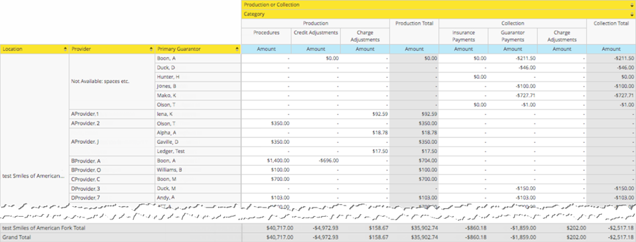
Task: Open the Production or Collection field arrow
Action: (x=632, y=5)
